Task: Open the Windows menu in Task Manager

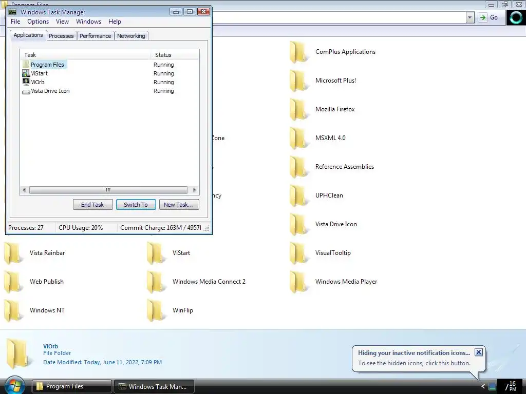Action: (88, 22)
